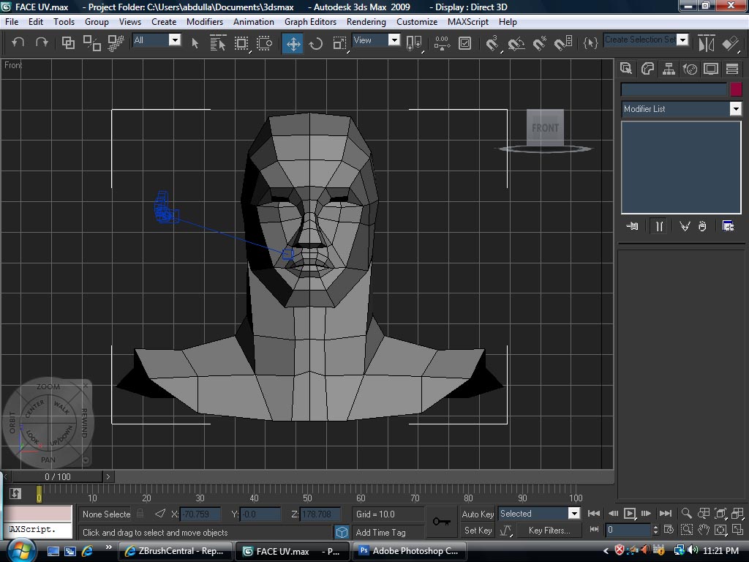This screenshot has width=749, height=562.
Task: Open the Graph Editors menu
Action: coord(310,22)
